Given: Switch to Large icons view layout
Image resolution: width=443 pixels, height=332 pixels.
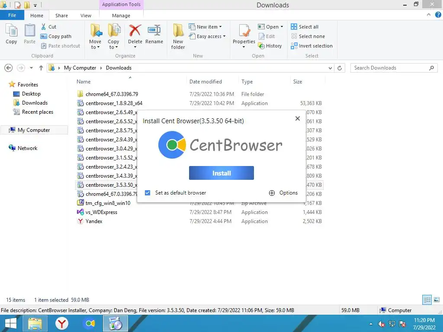Looking at the screenshot, I should point(437,300).
